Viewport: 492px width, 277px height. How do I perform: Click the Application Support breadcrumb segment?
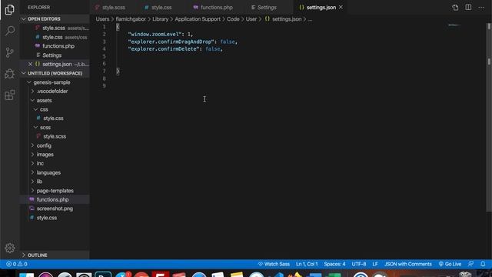[x=198, y=19]
